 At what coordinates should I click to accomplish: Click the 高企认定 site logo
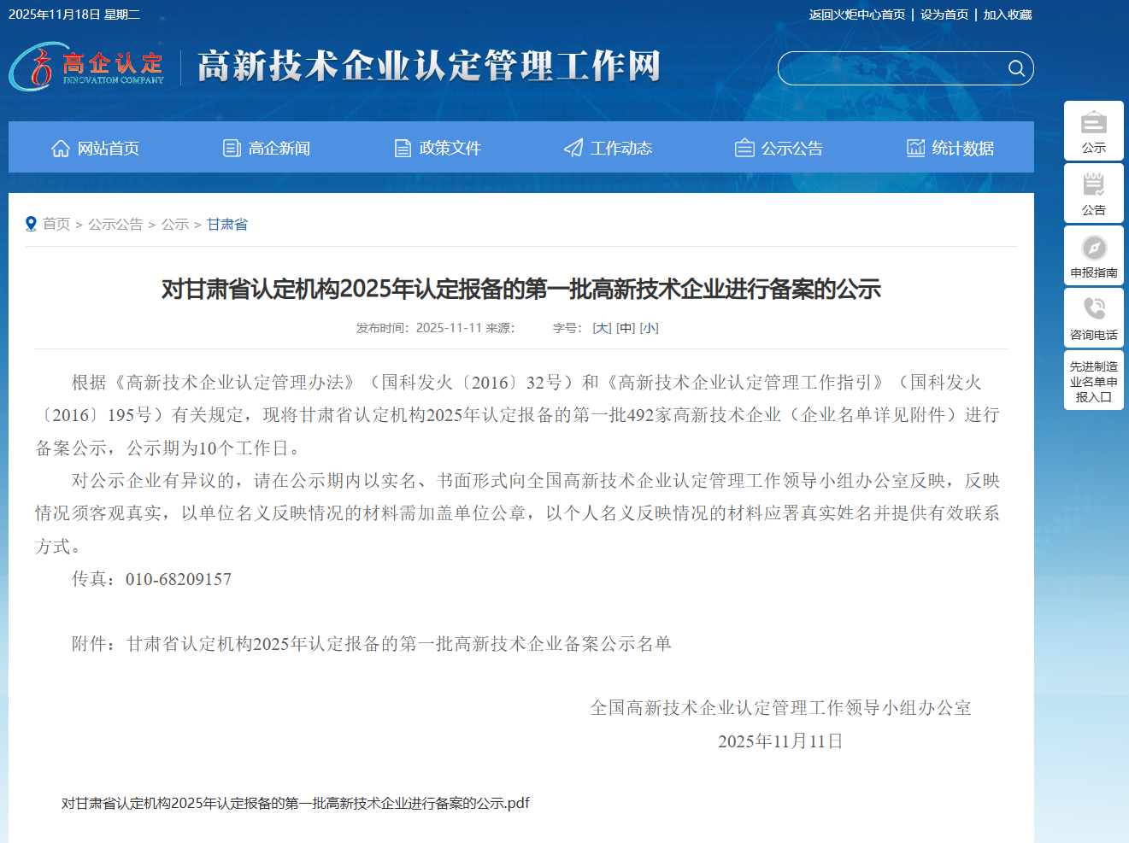(87, 67)
